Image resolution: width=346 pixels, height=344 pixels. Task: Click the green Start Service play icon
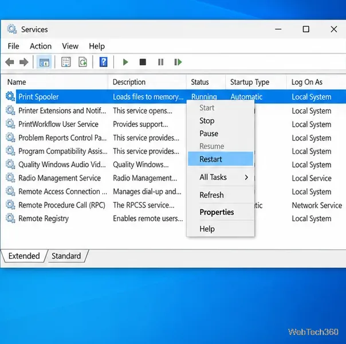(125, 62)
